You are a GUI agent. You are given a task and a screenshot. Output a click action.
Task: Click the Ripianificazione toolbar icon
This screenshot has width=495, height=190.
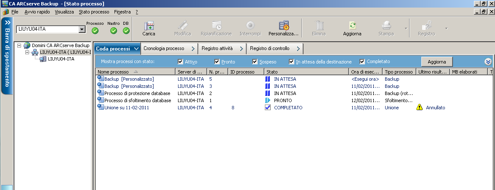(216, 26)
